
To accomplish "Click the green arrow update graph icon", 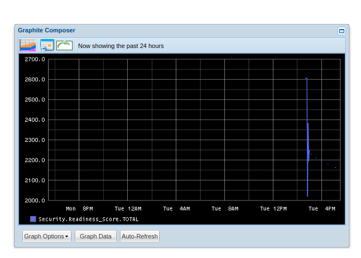I will pos(64,45).
